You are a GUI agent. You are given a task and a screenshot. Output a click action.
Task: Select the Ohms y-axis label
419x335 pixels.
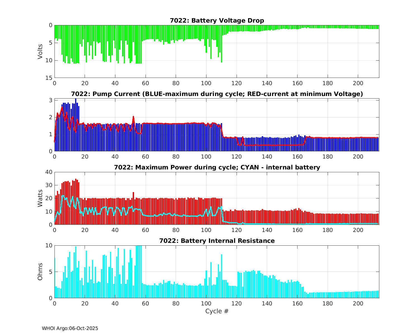(41, 272)
